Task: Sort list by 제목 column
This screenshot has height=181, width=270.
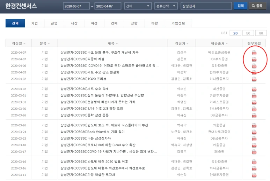Action: 112,44
